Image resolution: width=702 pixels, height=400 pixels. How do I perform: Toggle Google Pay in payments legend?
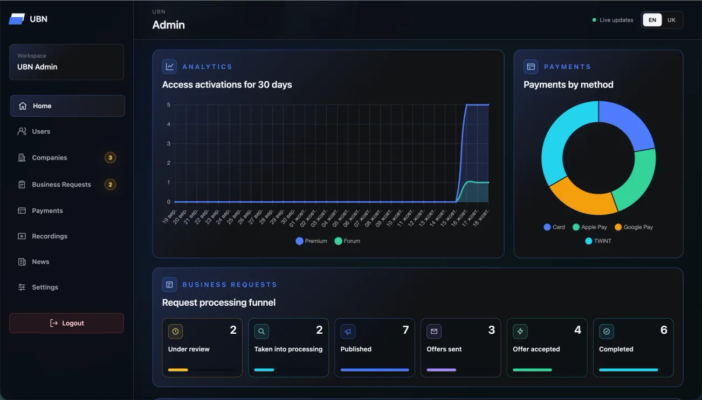[x=634, y=227]
